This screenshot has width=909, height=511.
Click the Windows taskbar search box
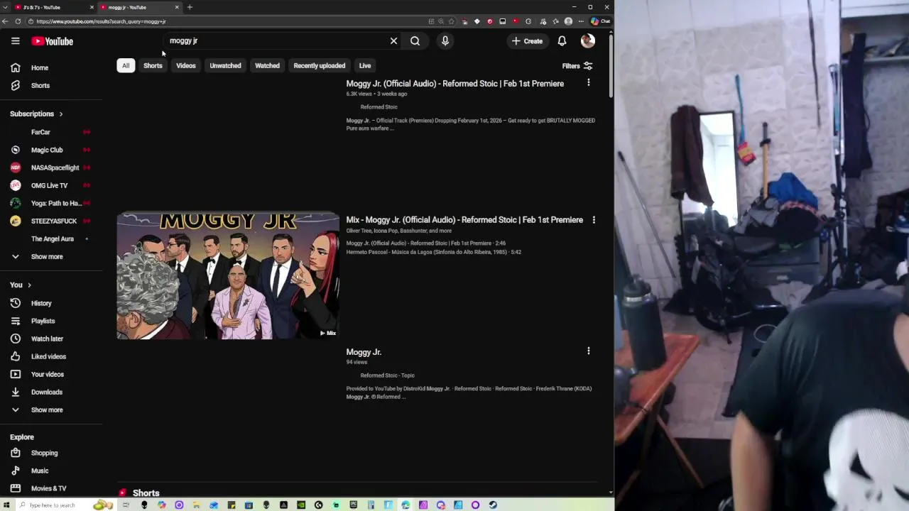[x=64, y=505]
